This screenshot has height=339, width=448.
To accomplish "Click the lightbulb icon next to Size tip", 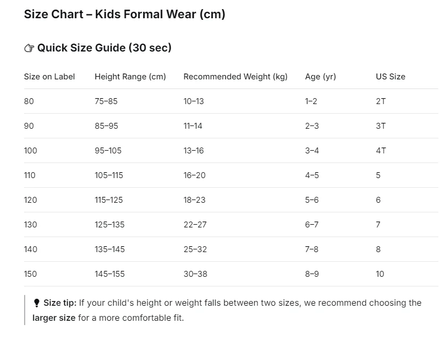I will click(36, 303).
